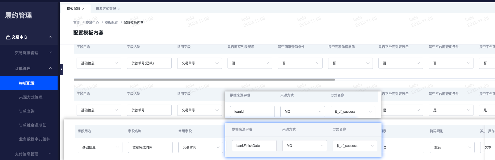
Task: Edit the 贷款单号 field name input
Action: click(149, 110)
